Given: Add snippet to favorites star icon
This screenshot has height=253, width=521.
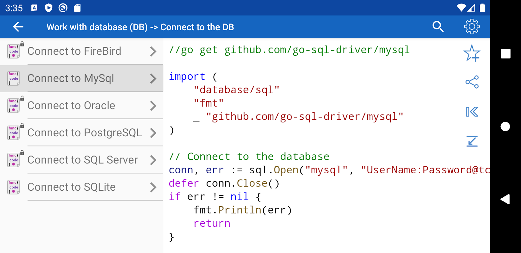Looking at the screenshot, I should click(x=472, y=53).
